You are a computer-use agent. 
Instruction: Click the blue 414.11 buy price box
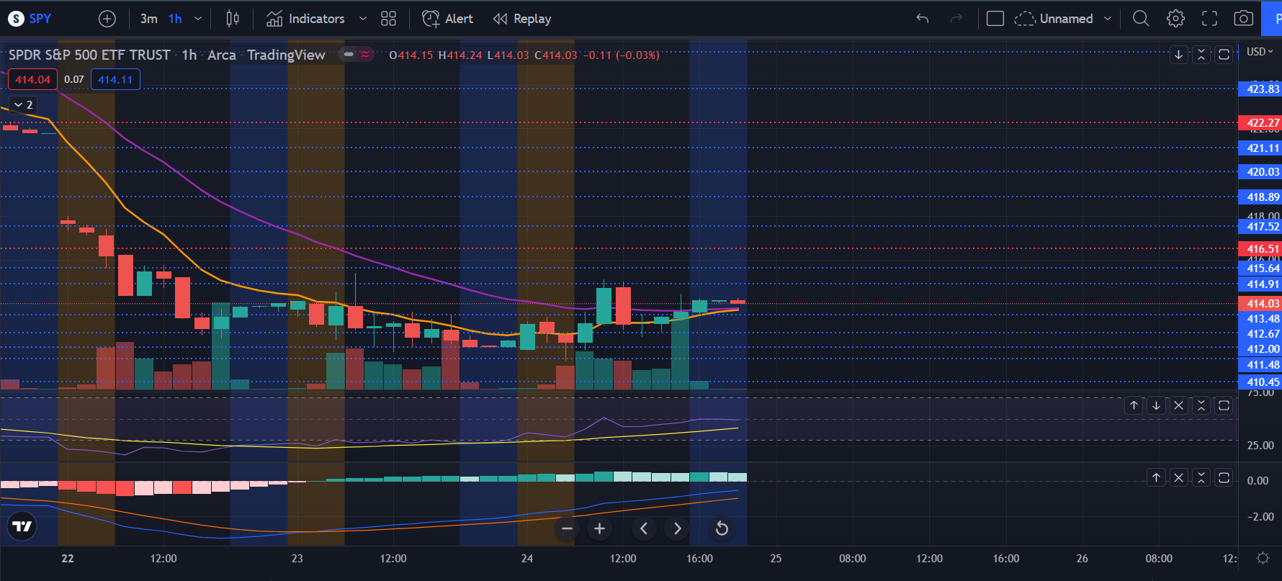point(115,79)
